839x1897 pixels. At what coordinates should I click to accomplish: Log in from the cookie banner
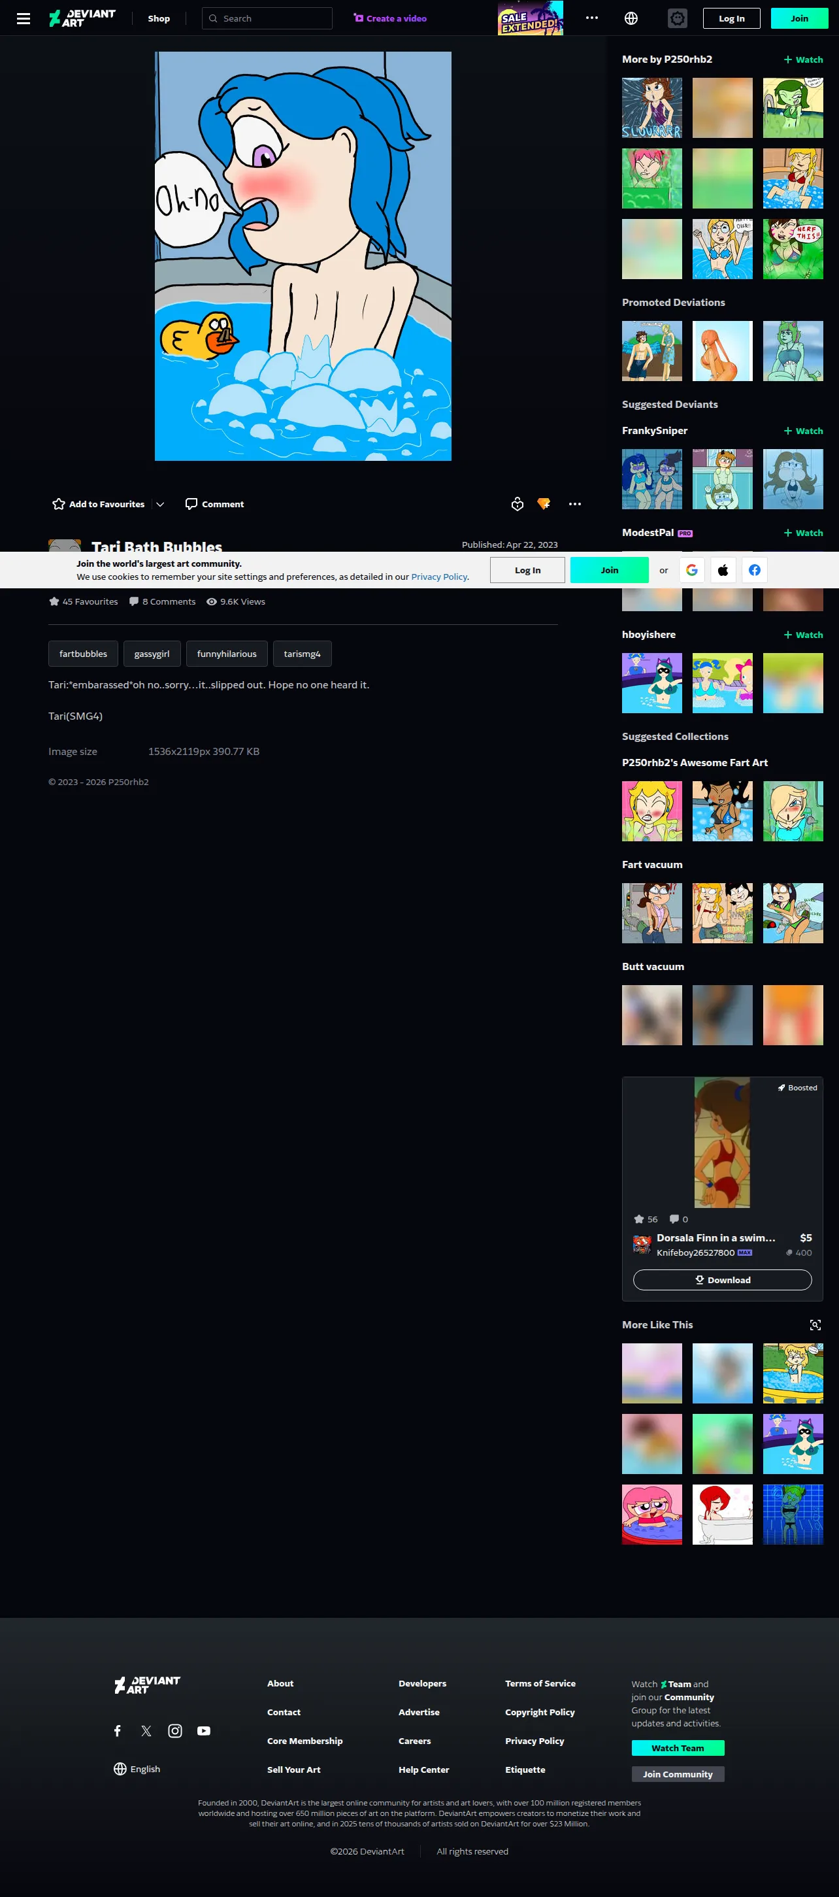(x=528, y=570)
